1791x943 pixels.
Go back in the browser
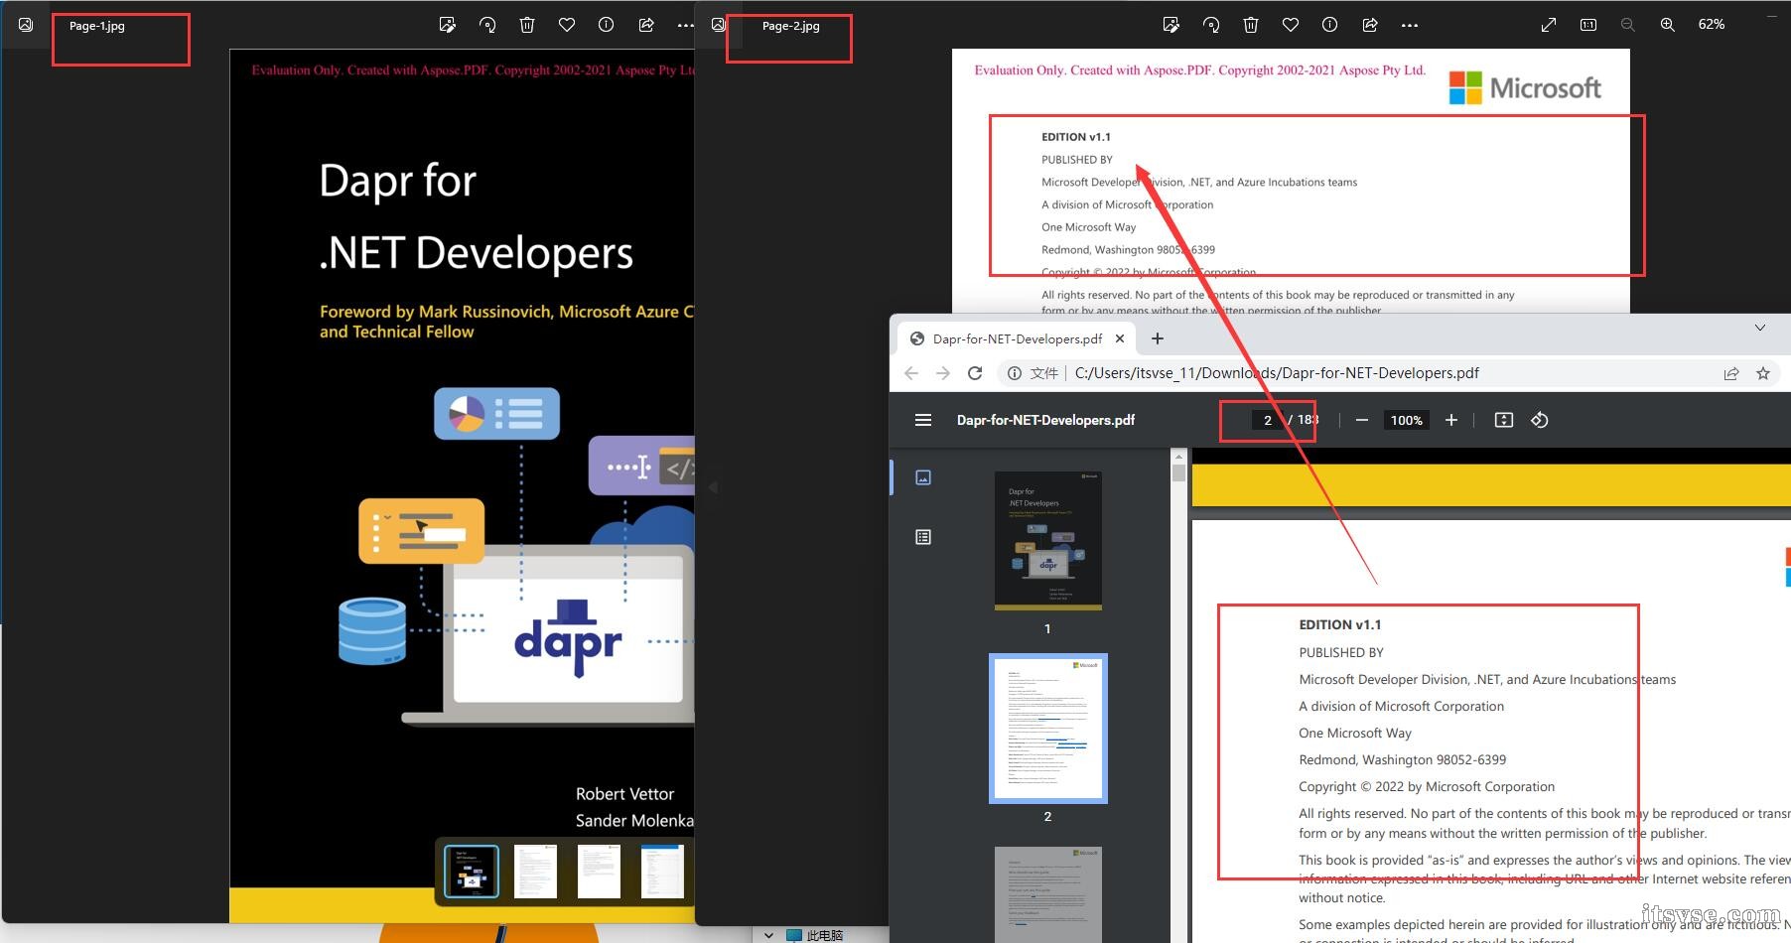[911, 373]
